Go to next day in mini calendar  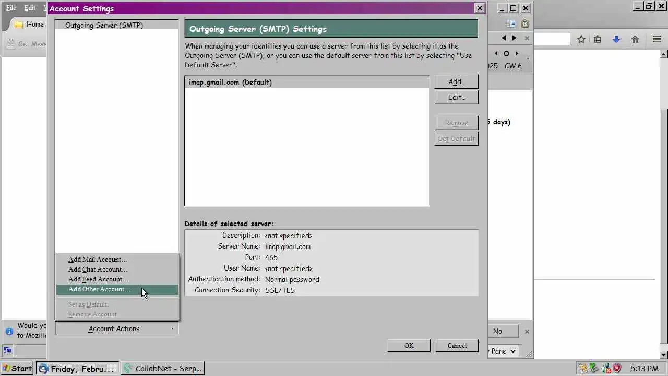(517, 53)
